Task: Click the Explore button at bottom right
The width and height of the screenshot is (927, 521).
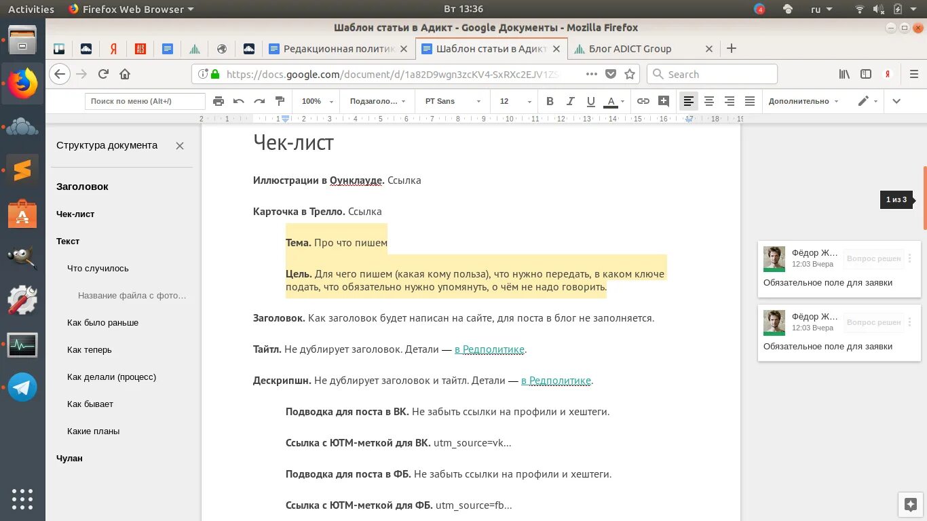Action: (x=911, y=505)
